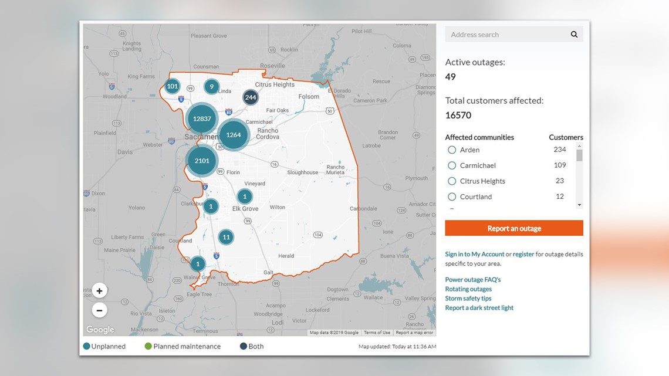The height and width of the screenshot is (376, 669).
Task: Open the 244 outage marker near Citrus Heights
Action: 250,97
